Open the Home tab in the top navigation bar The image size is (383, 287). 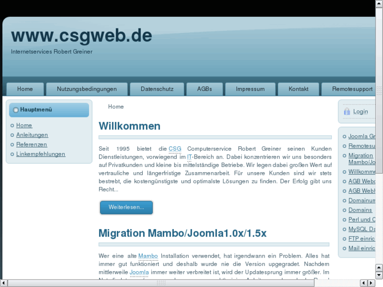pos(25,89)
